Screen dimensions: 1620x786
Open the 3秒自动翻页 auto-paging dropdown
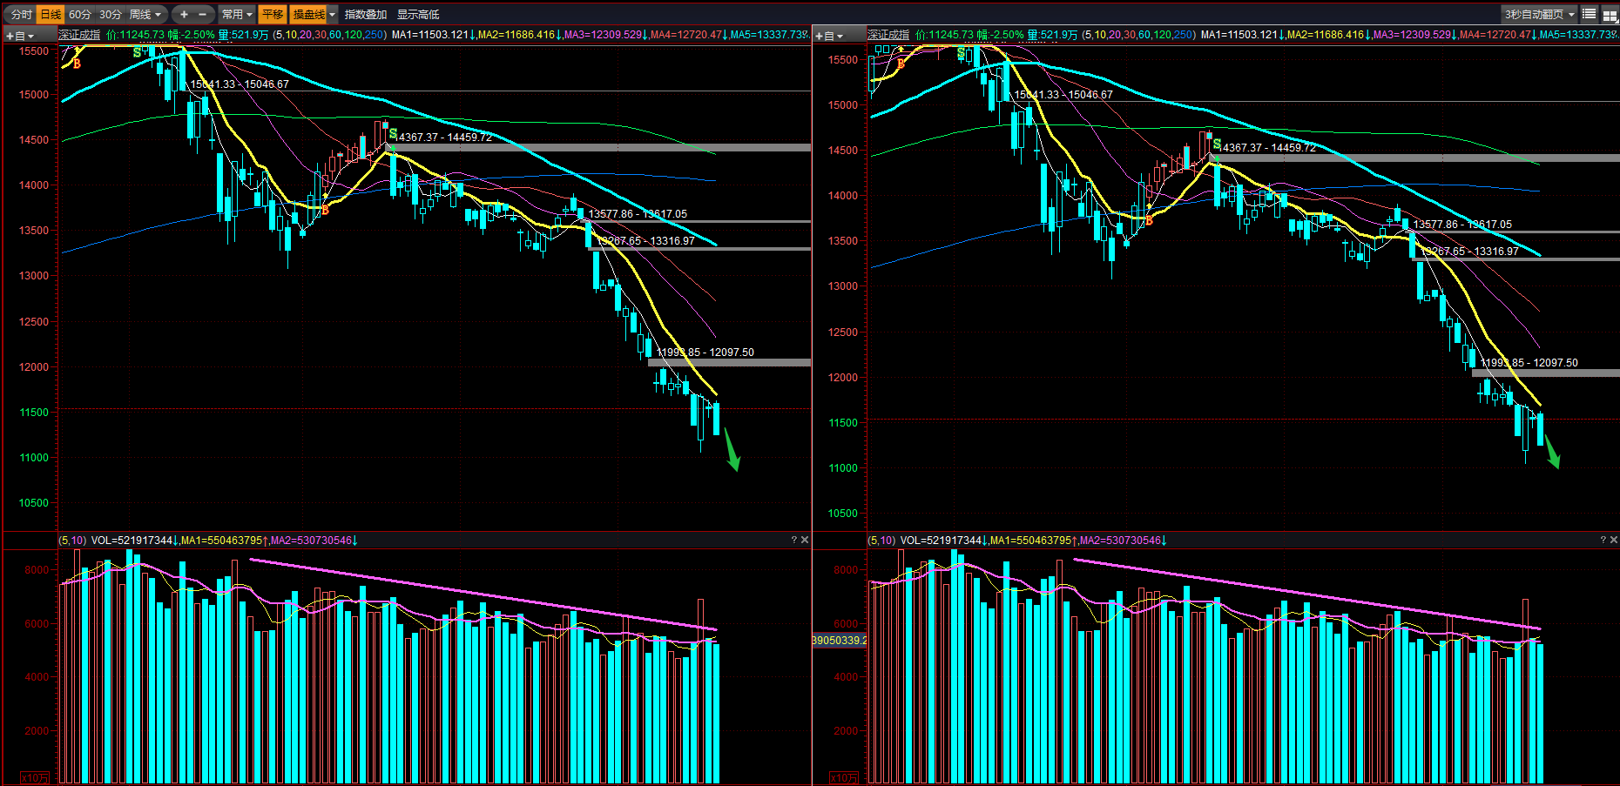pos(1540,14)
